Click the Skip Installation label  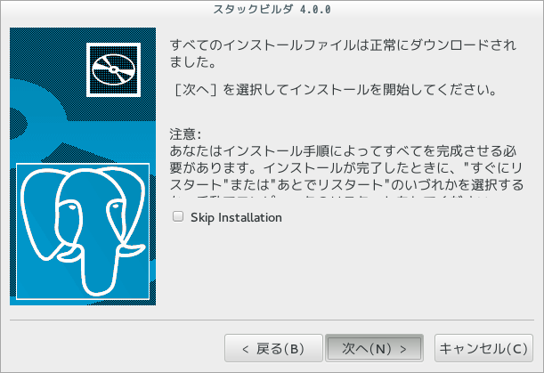pyautogui.click(x=236, y=217)
